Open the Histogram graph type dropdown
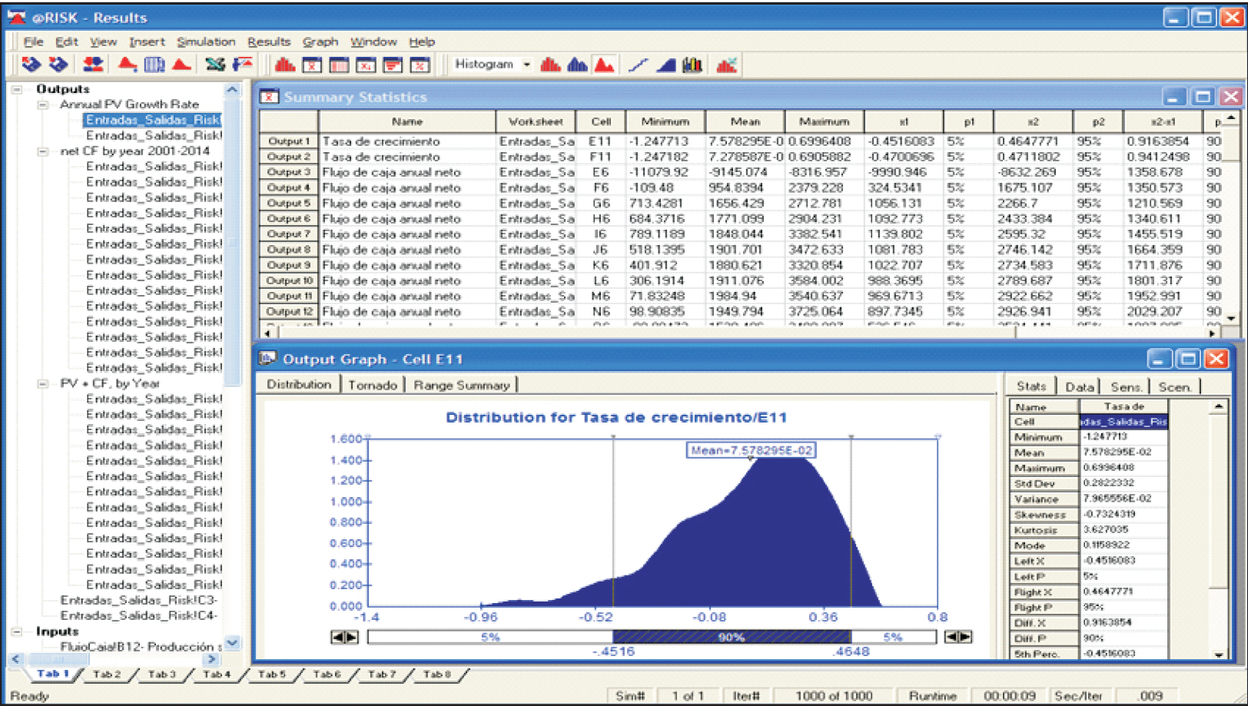Image resolution: width=1248 pixels, height=706 pixels. coord(526,65)
